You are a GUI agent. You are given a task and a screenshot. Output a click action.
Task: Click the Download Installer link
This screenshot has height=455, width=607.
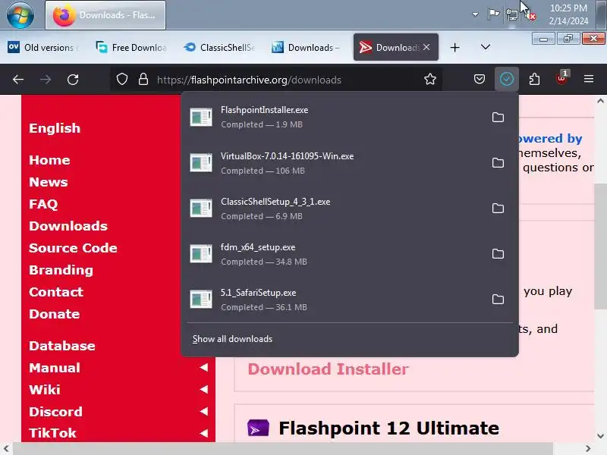point(329,369)
